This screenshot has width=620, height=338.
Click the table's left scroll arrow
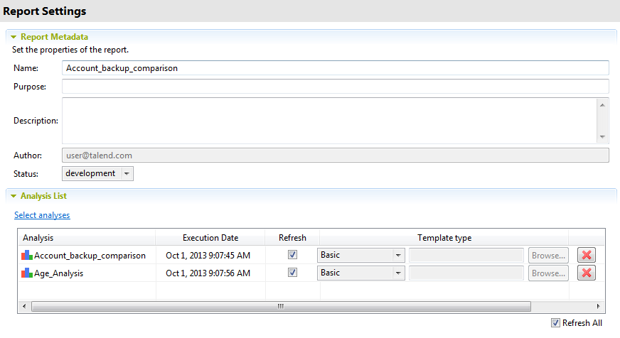[25, 306]
